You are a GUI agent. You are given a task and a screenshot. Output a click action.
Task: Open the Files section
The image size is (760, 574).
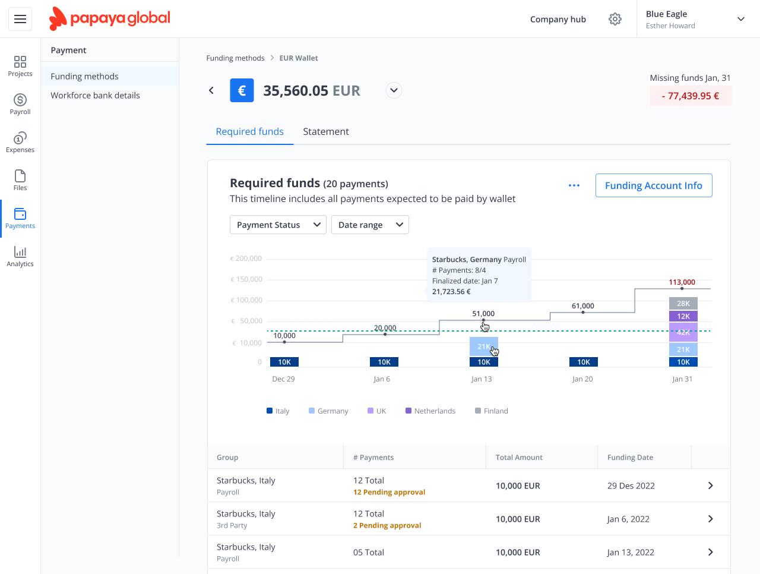[20, 180]
